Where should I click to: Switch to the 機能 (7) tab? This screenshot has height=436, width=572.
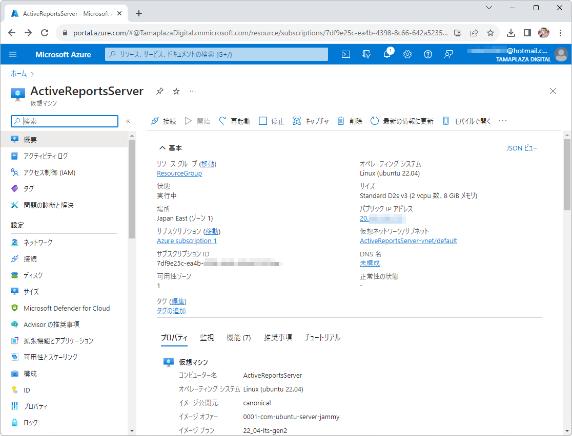click(x=238, y=338)
